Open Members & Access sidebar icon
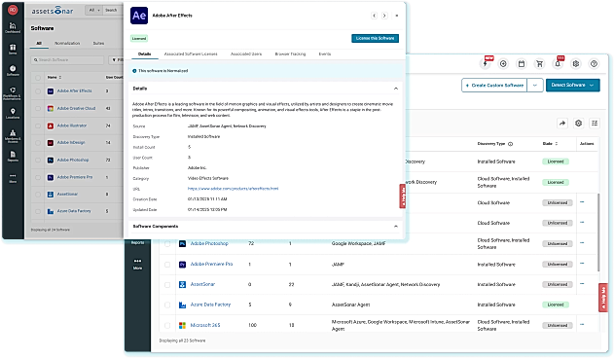614x358 pixels. point(13,135)
